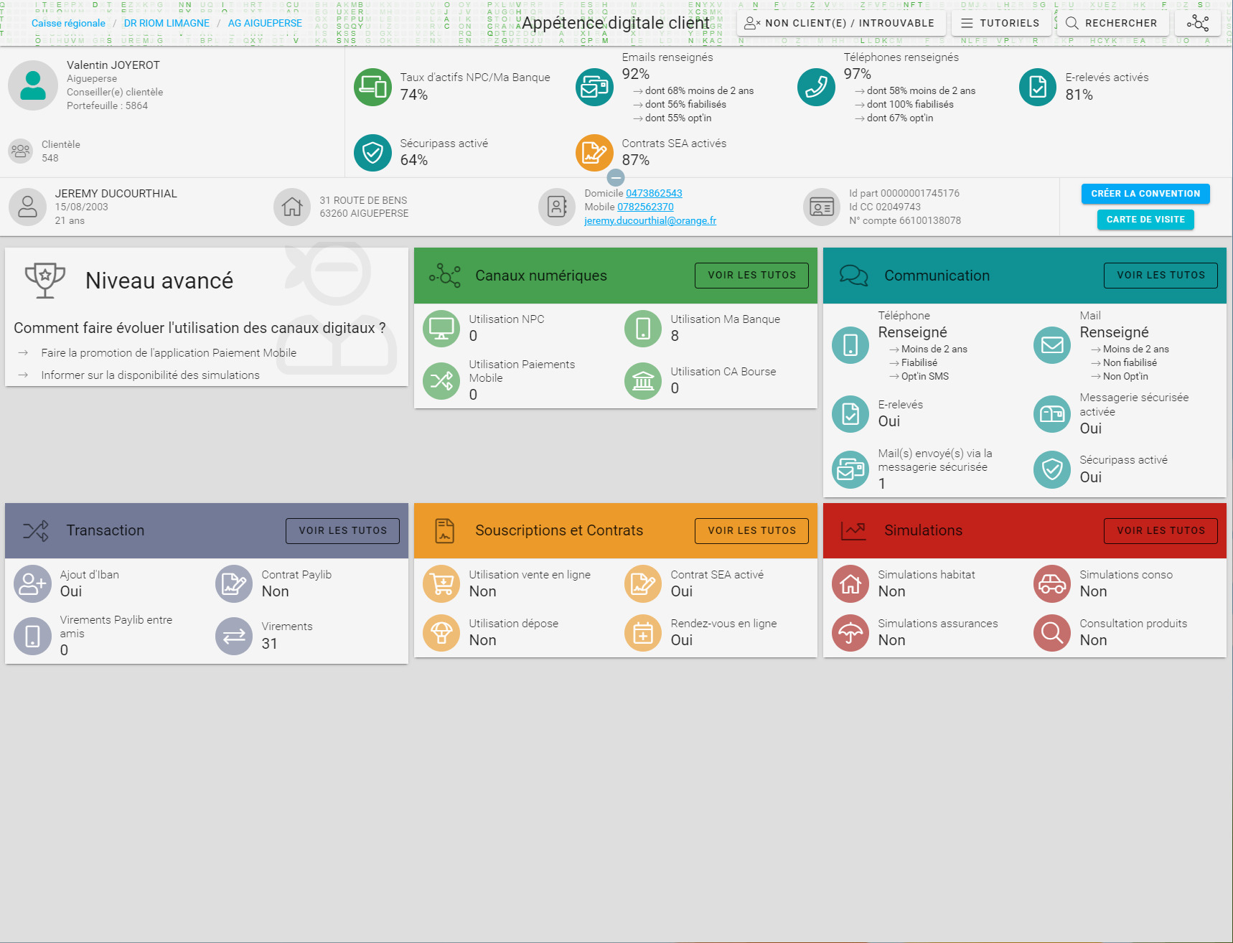The height and width of the screenshot is (943, 1233).
Task: Open the Carte de visite button
Action: click(x=1145, y=220)
